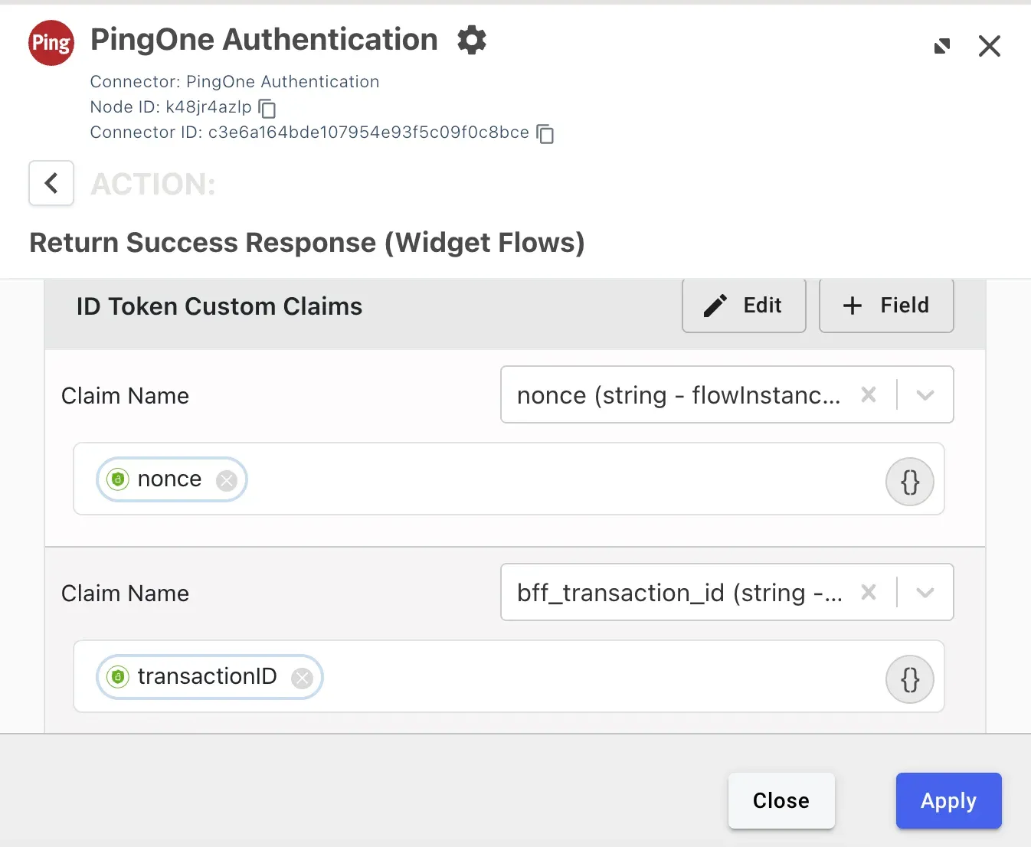Viewport: 1031px width, 847px height.
Task: Click the green icon in transactionID chip
Action: pos(118,677)
